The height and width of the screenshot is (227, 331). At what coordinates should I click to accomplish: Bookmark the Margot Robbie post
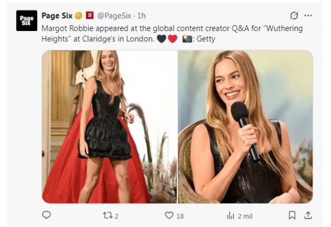tap(292, 215)
